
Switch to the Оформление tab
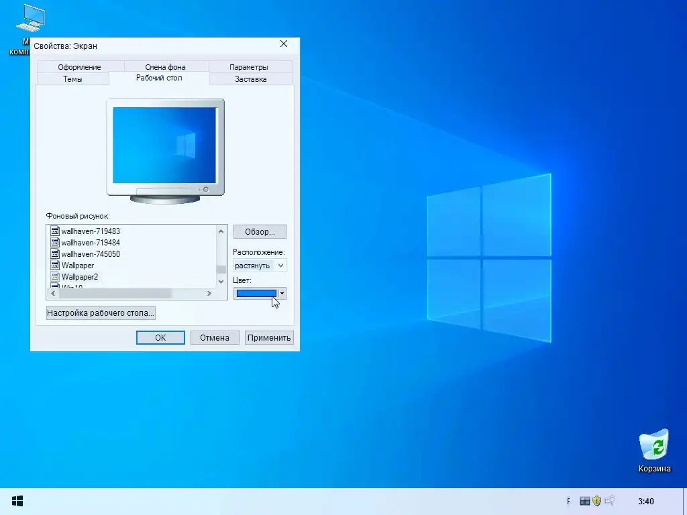79,67
